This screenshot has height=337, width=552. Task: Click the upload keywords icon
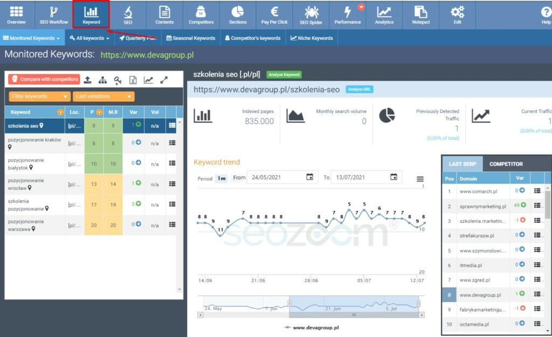coord(88,80)
